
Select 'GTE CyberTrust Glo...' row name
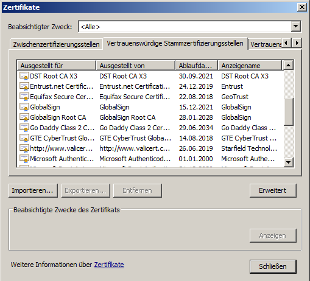click(x=62, y=138)
